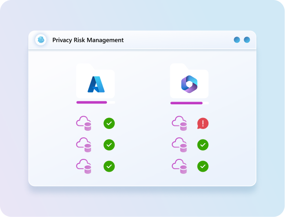Click the progress bar under Microsoft 365 folder
285x217 pixels.
190,103
